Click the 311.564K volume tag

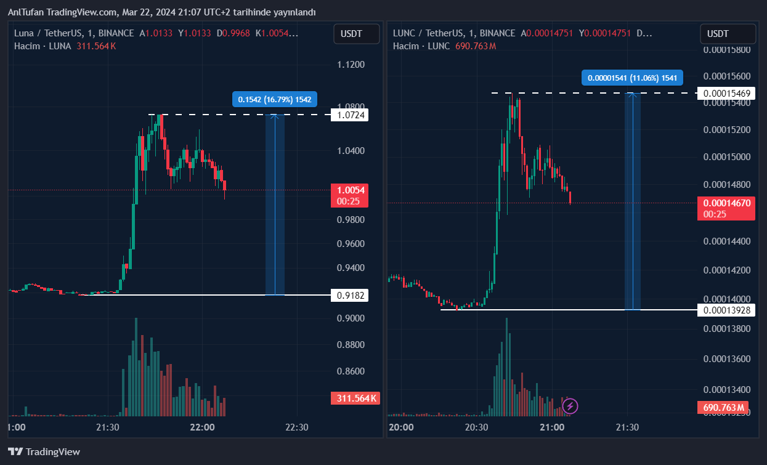coord(355,398)
